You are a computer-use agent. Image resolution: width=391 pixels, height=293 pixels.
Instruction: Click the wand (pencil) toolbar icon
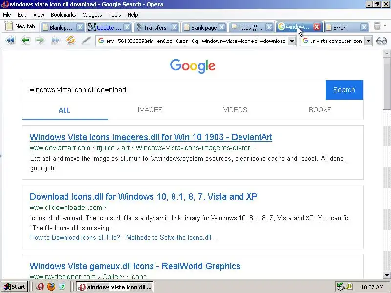click(86, 41)
